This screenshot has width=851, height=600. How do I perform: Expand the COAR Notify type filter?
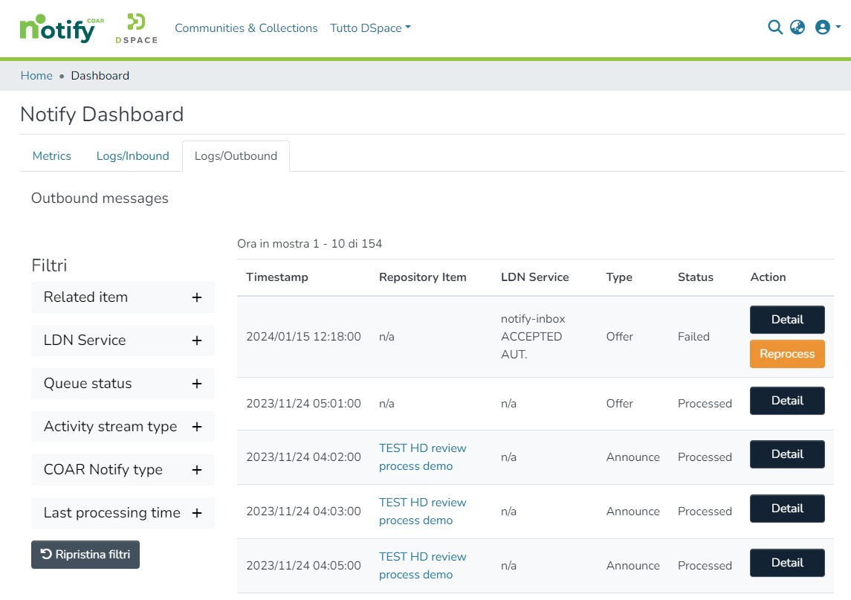(x=197, y=470)
